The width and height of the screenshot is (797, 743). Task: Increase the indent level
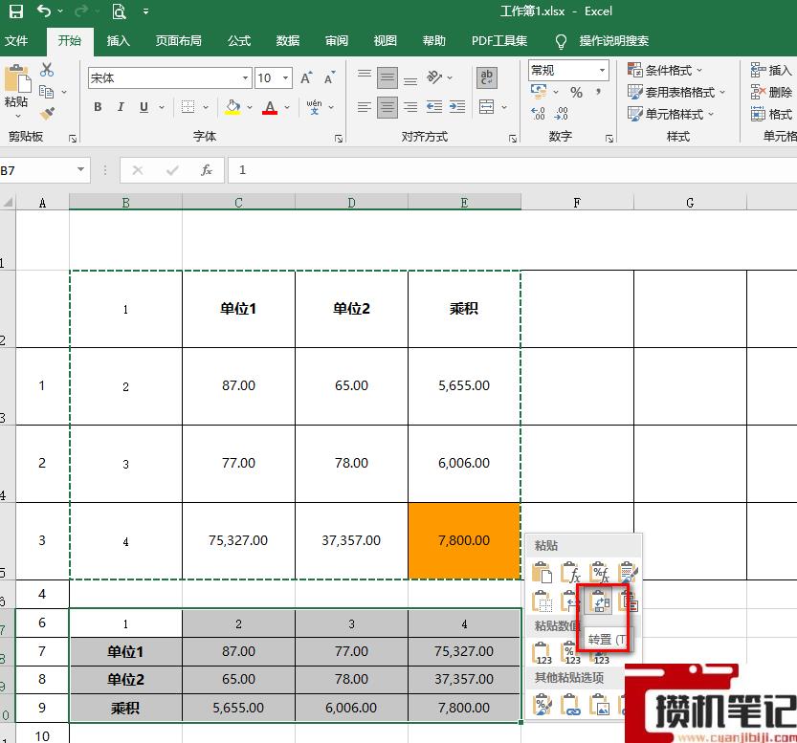[x=457, y=107]
